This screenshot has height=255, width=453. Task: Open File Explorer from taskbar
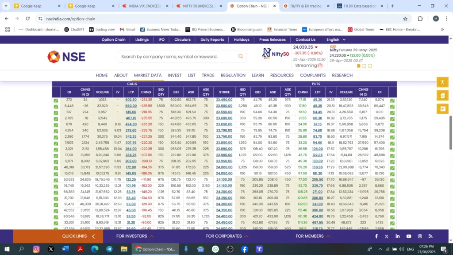pyautogui.click(x=124, y=249)
